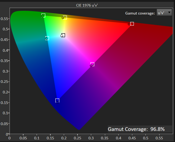The image size is (175, 142).
Task: Click the blue measured point circle
Action: (x=58, y=102)
